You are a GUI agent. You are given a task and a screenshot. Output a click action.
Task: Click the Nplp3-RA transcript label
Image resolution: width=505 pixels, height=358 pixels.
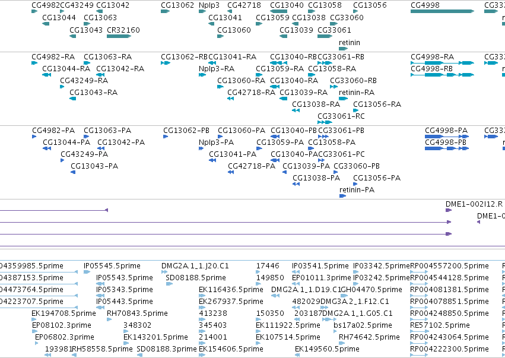217,69
